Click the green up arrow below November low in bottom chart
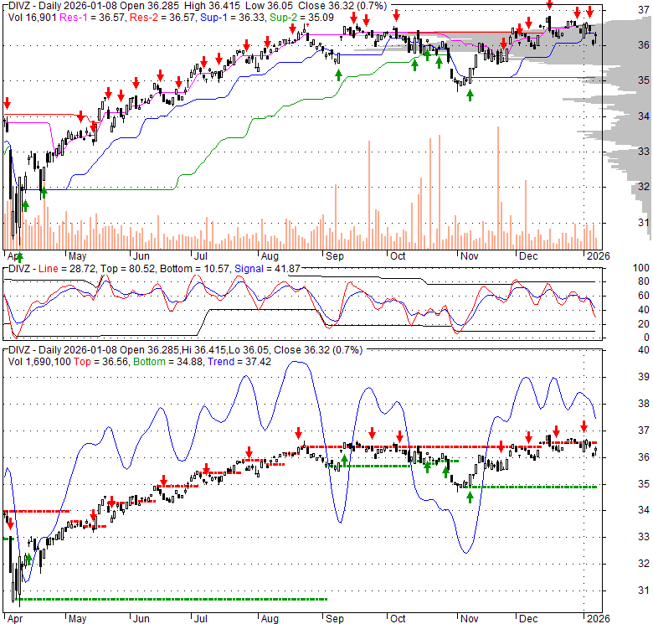Viewport: 653px width, 624px height. (x=470, y=498)
